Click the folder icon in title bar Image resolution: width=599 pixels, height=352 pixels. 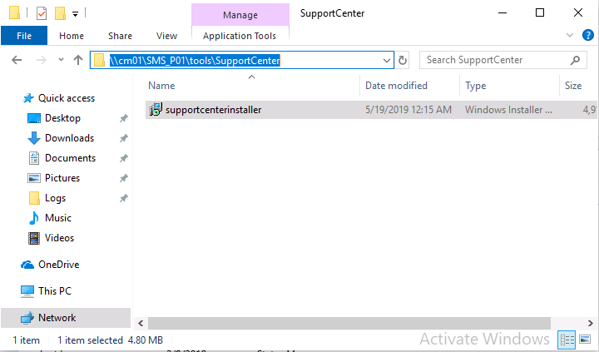point(14,12)
